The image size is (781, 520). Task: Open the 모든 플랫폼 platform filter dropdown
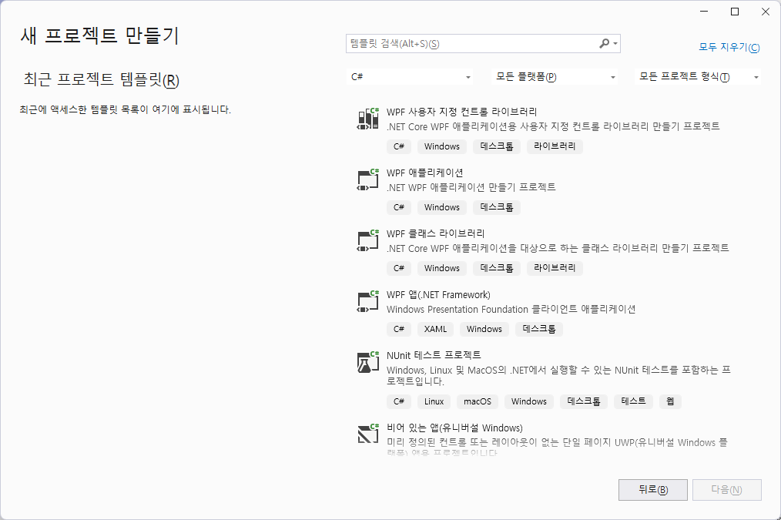tap(555, 77)
